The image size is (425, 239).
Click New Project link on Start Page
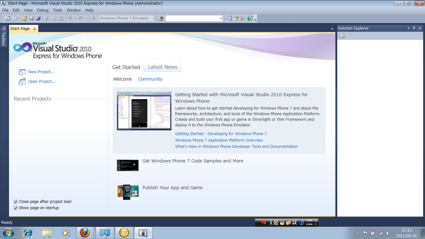click(41, 72)
